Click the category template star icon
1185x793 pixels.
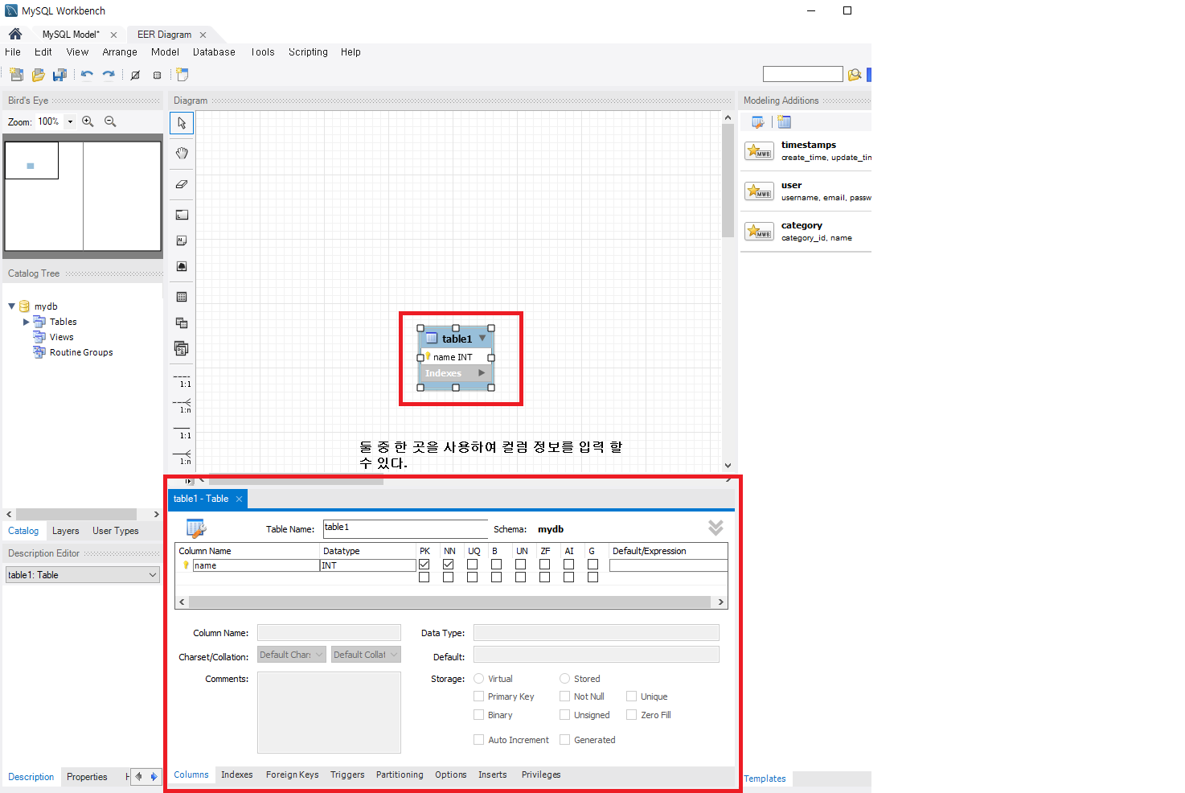(759, 231)
